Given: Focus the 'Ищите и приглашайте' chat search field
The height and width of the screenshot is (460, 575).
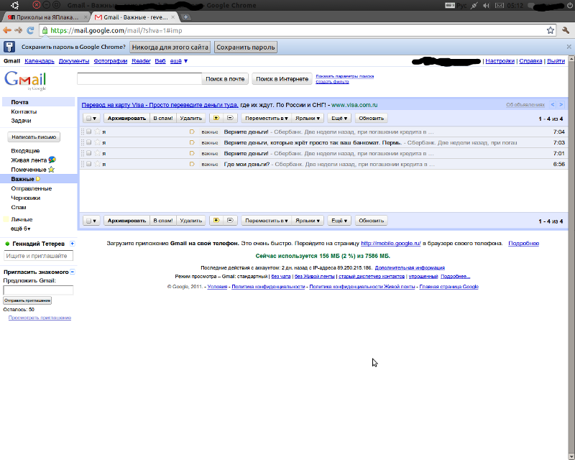Looking at the screenshot, I should tap(38, 256).
